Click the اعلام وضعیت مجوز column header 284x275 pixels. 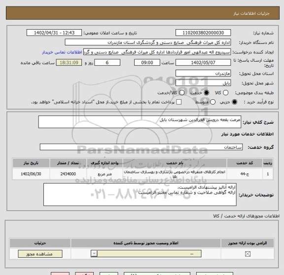pyautogui.click(x=146, y=243)
